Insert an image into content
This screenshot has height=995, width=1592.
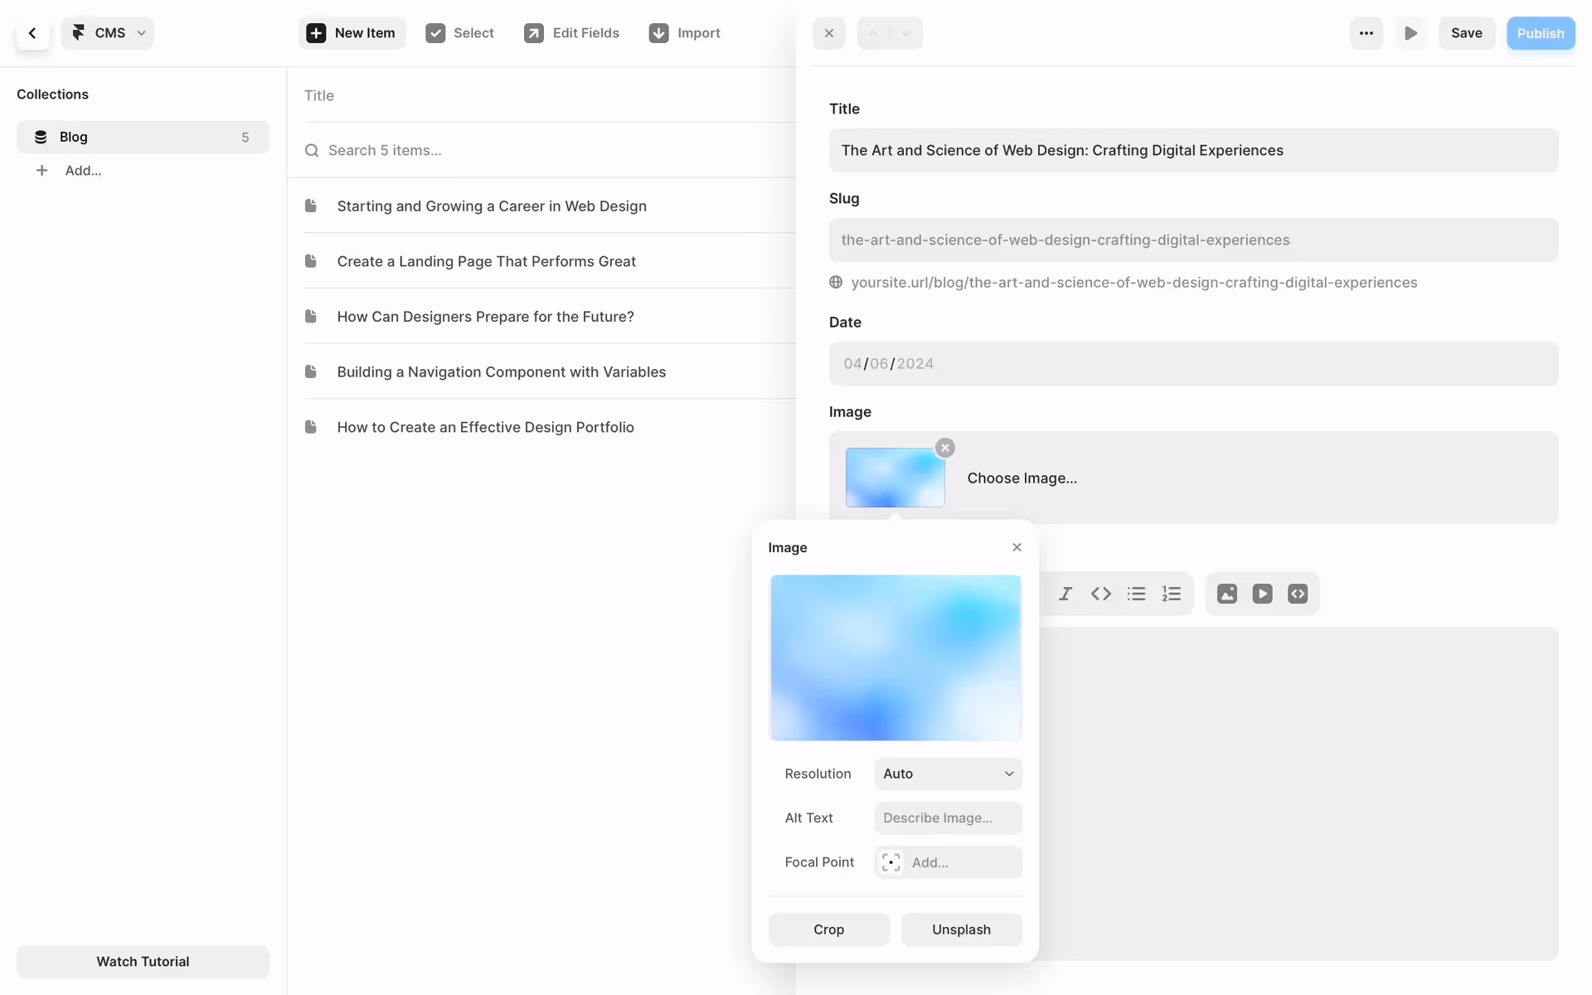(x=1227, y=594)
